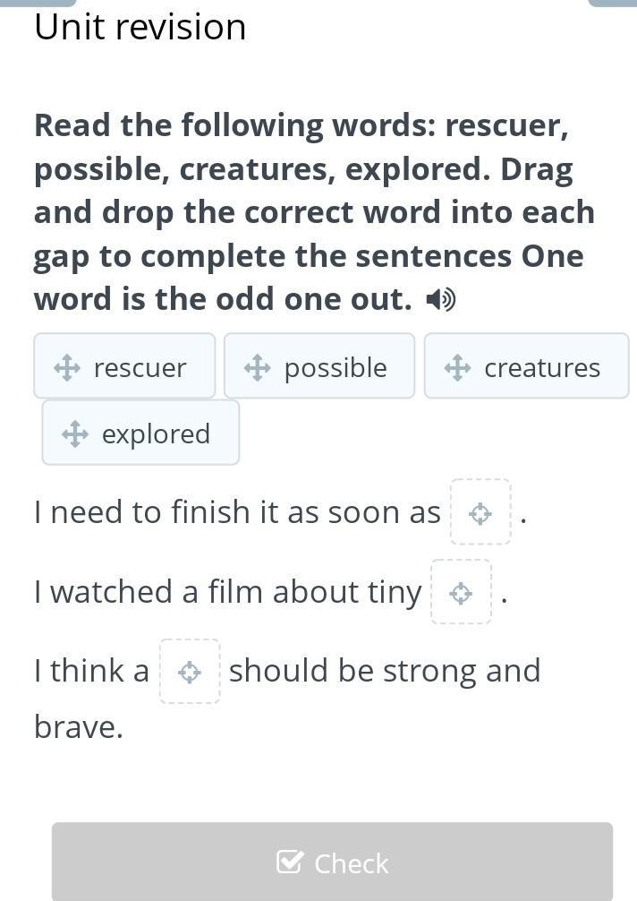Click the target icon after 'as soon as'
This screenshot has height=901, width=637.
(480, 513)
